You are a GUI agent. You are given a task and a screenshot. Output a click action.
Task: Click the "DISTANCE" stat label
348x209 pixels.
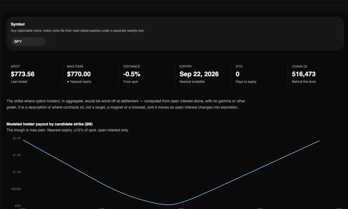(132, 66)
